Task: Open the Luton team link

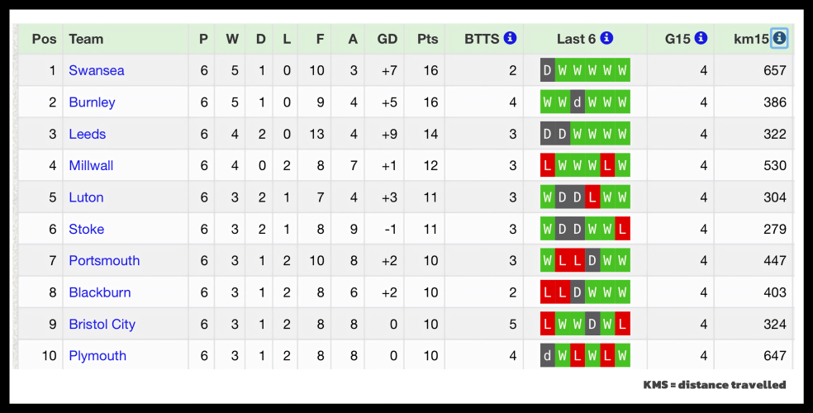Action: 86,197
